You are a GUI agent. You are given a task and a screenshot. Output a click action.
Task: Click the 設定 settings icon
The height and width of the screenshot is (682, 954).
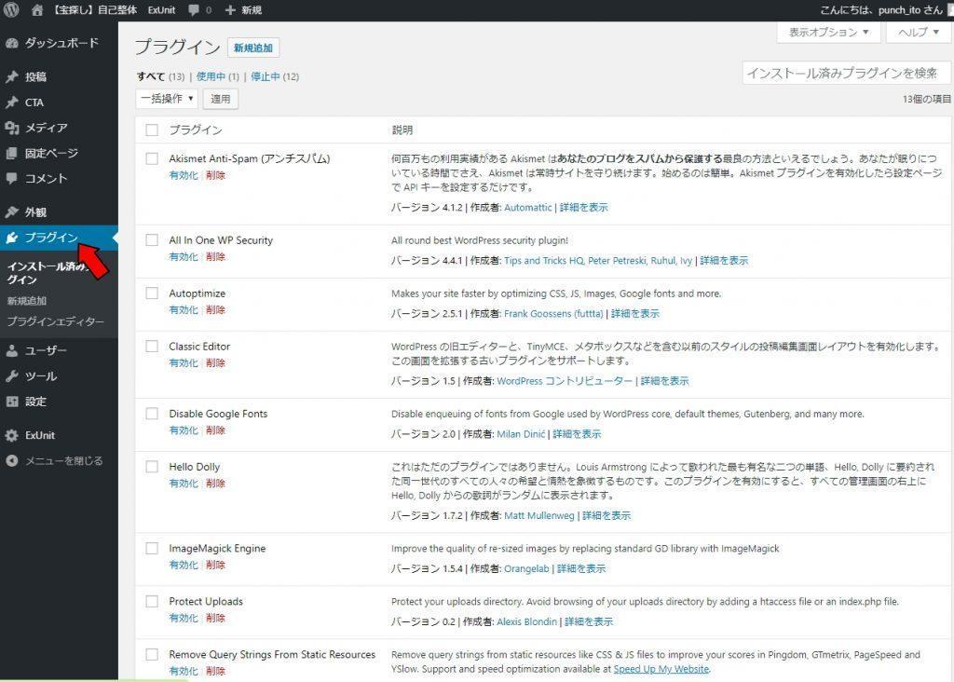pos(11,402)
